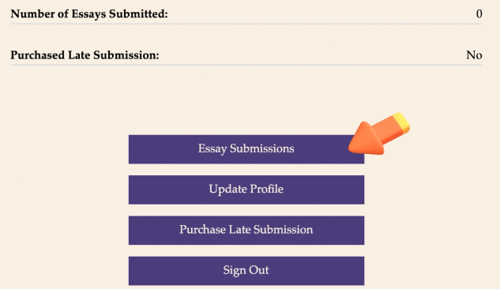This screenshot has height=289, width=500.
Task: Click the yellow end cap of the arrow
Action: pos(402,122)
